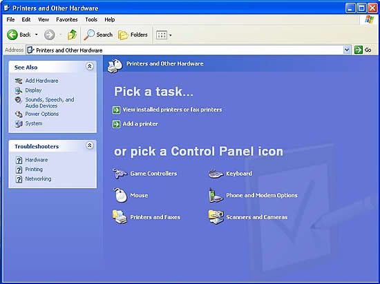
Task: Open the Mouse control panel icon
Action: click(120, 195)
